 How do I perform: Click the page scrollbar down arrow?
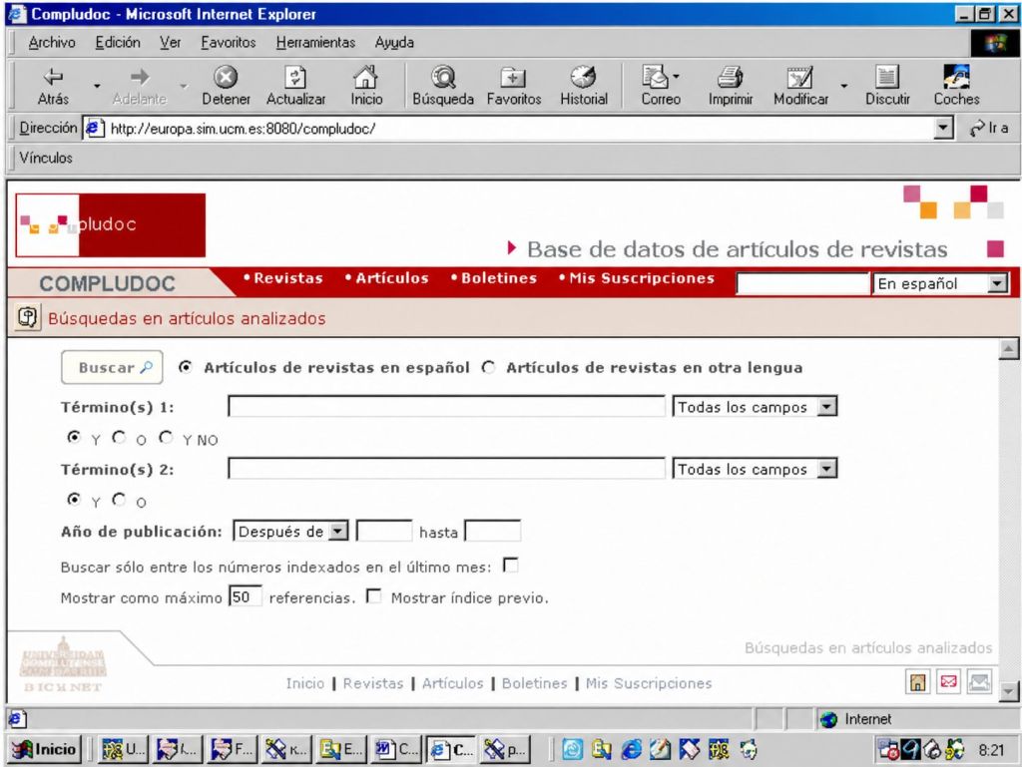pos(1008,691)
